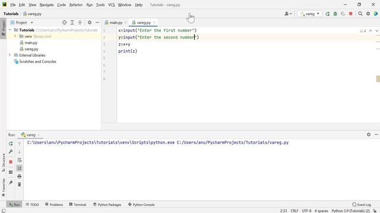
Task: Open the Edit menu
Action: 22,5
